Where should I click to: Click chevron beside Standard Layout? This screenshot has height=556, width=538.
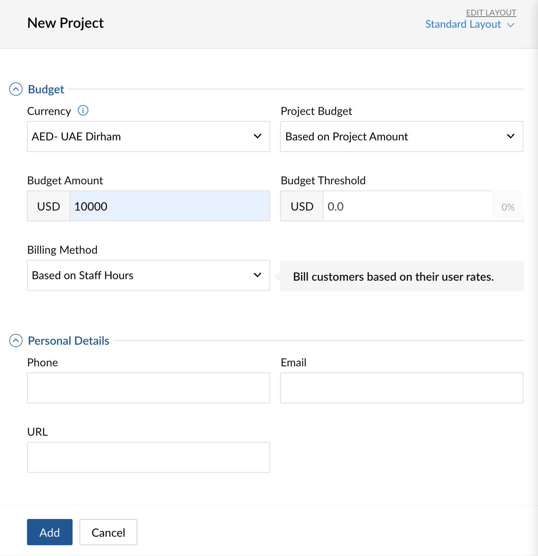click(x=511, y=25)
